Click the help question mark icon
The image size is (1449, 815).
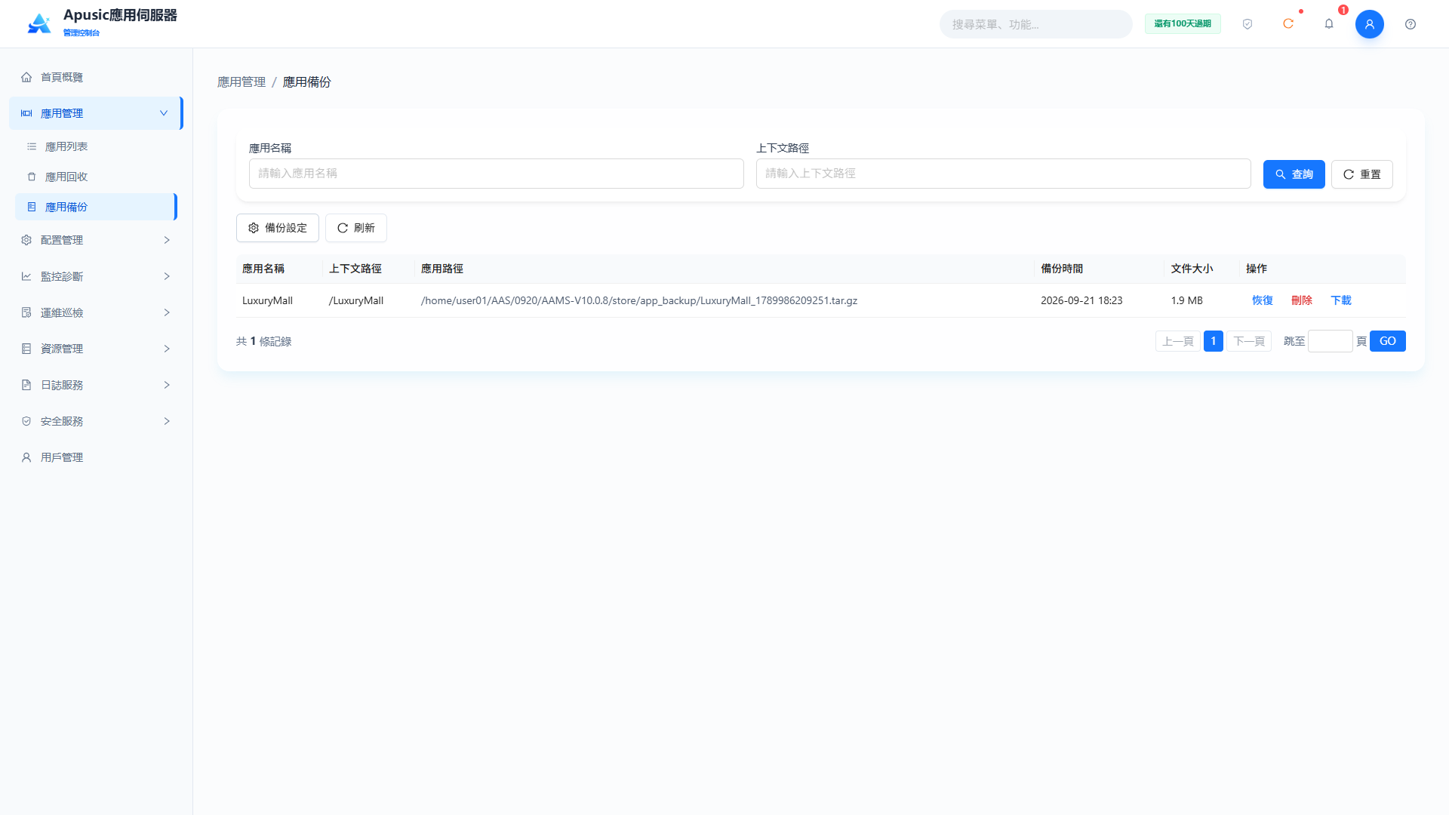click(1411, 24)
